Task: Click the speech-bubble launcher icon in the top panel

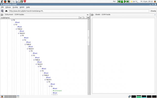Action: (x=16, y=2)
